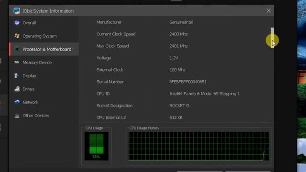306x172 pixels.
Task: Select serial number BFEBFBFF00040651
Action: tap(188, 82)
